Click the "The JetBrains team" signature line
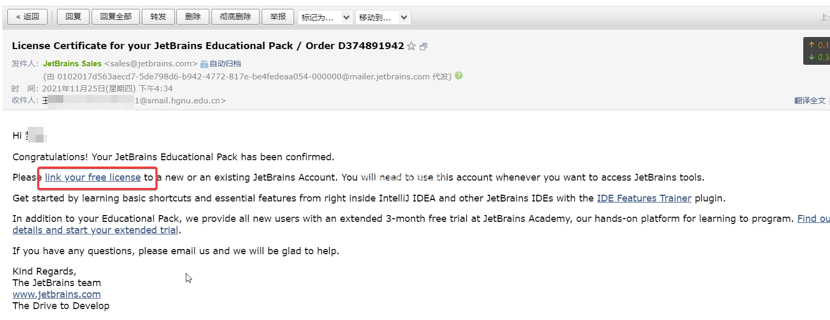 (x=57, y=283)
